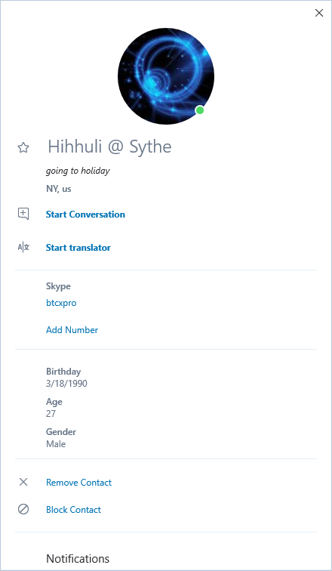The height and width of the screenshot is (571, 332).
Task: Click the birthday date 3/18/1990
Action: (x=66, y=384)
